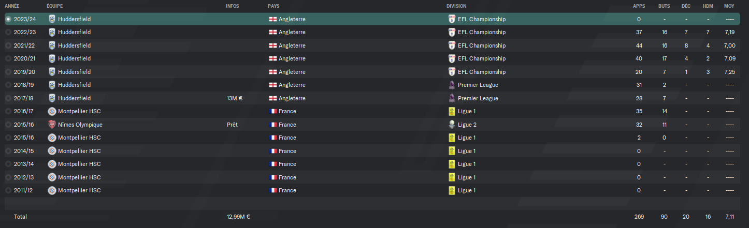The image size is (749, 228).
Task: Click the Premier League logo for 2018/19
Action: click(452, 85)
